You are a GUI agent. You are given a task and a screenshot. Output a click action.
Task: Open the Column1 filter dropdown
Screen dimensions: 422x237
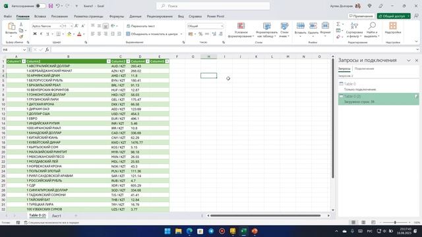[24, 61]
